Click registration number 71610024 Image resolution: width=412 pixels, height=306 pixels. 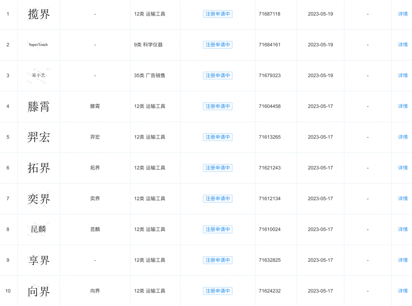coord(270,229)
